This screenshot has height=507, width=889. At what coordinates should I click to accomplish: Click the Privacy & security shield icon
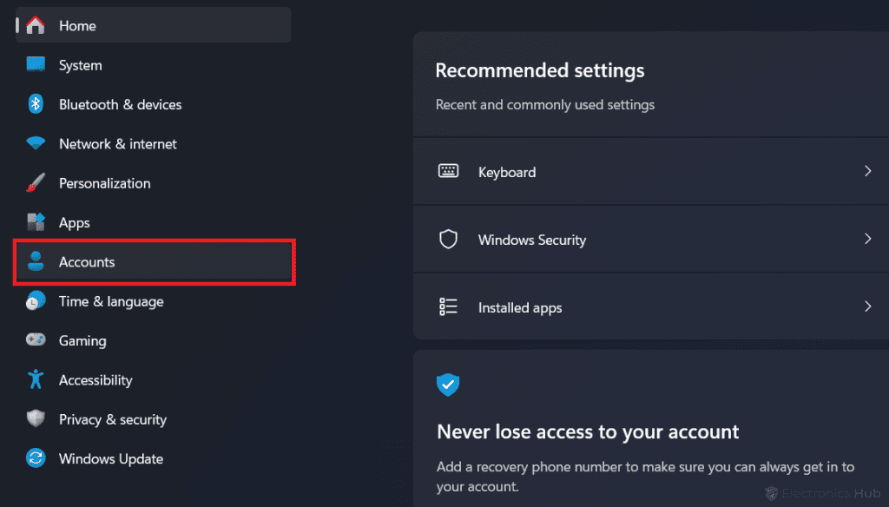click(36, 419)
